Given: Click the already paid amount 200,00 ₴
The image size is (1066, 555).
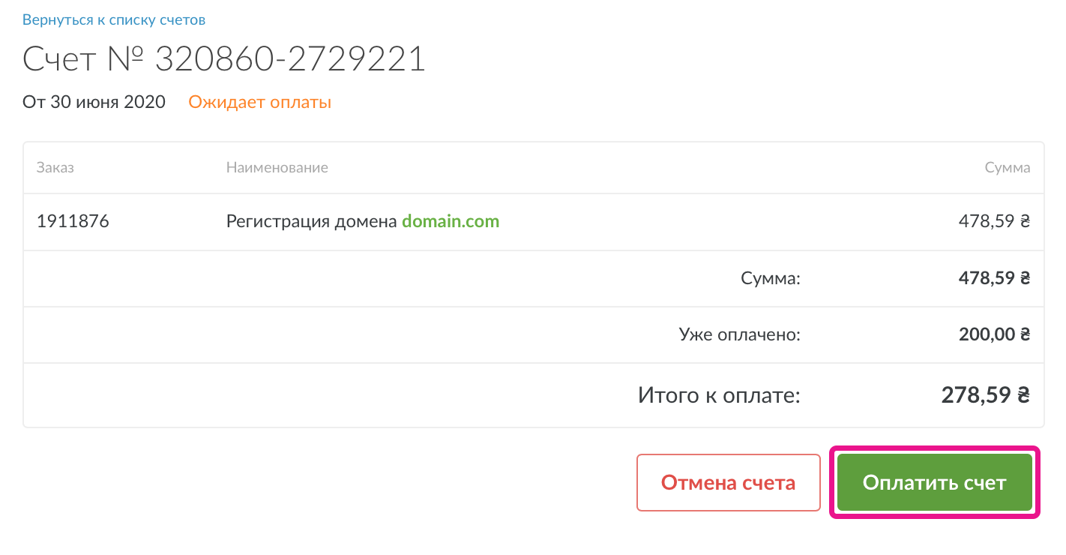Looking at the screenshot, I should click(995, 334).
